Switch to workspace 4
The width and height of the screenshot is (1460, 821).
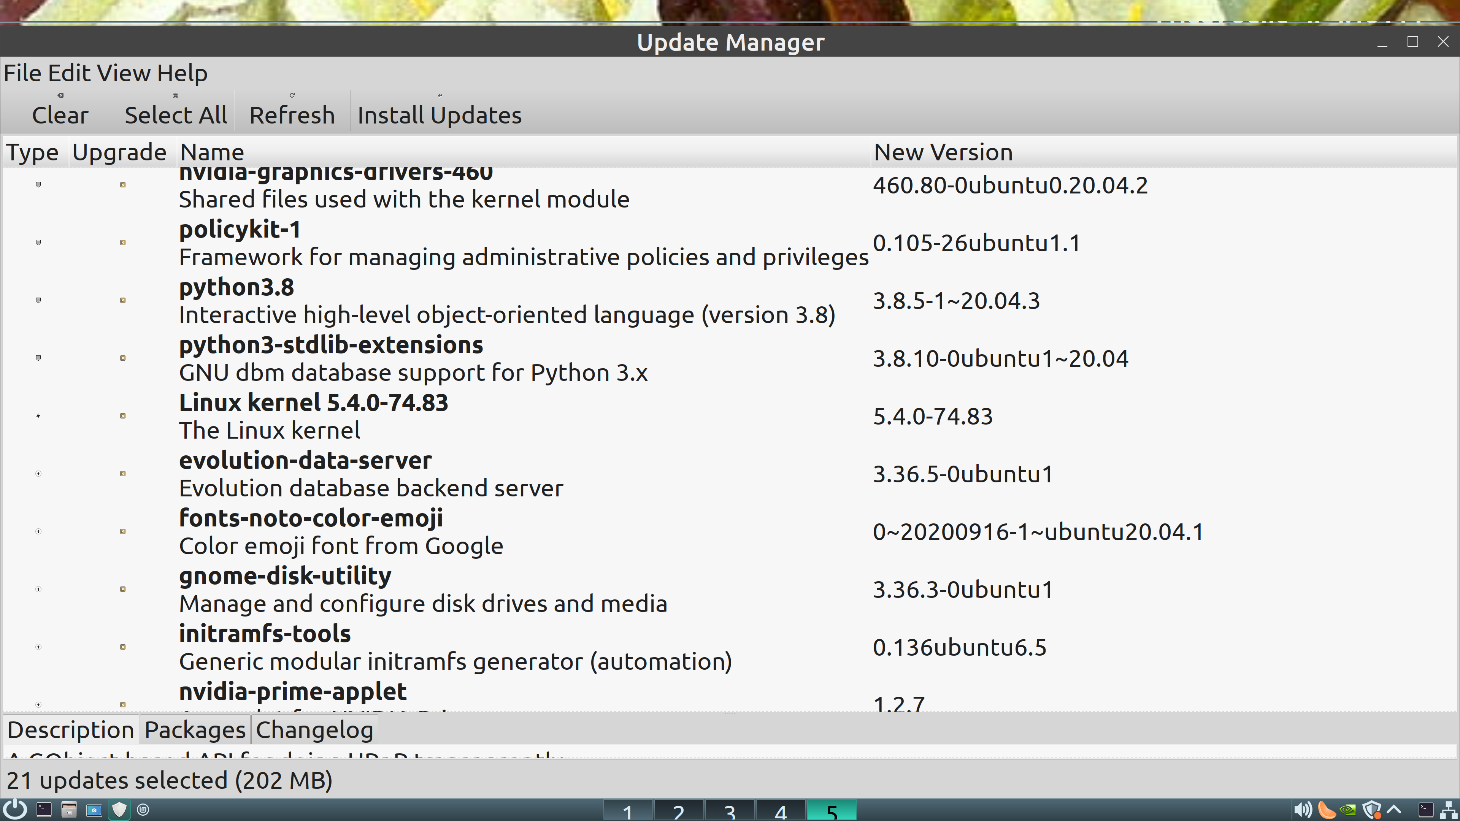pyautogui.click(x=781, y=811)
